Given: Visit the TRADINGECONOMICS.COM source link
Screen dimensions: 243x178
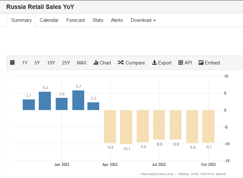Looking at the screenshot, I should (157, 174).
